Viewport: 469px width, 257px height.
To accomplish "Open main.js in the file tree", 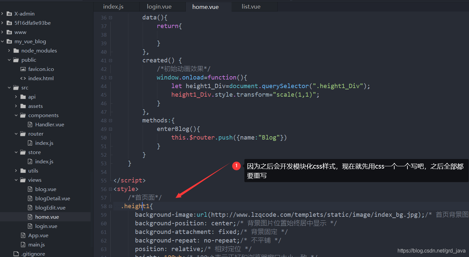I will click(x=37, y=245).
